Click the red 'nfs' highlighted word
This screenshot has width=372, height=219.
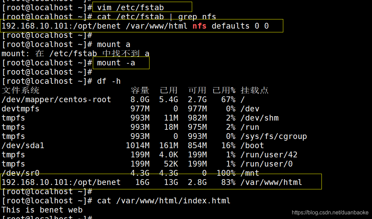pyautogui.click(x=199, y=26)
